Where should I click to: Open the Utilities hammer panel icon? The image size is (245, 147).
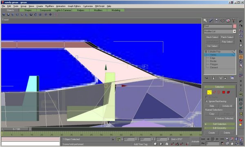click(x=234, y=20)
